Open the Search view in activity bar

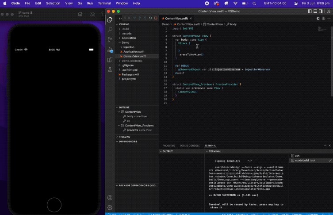(x=110, y=29)
